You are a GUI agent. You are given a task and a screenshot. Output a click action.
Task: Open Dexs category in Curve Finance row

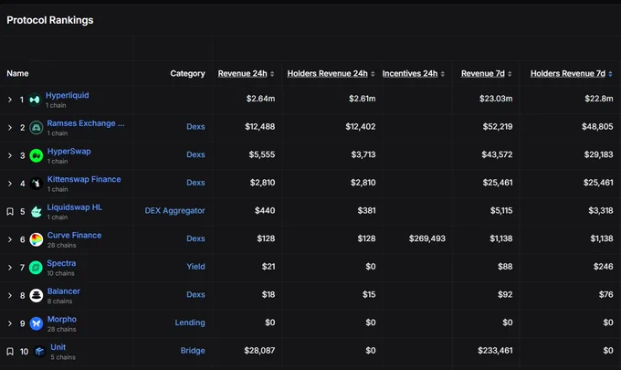pyautogui.click(x=195, y=238)
